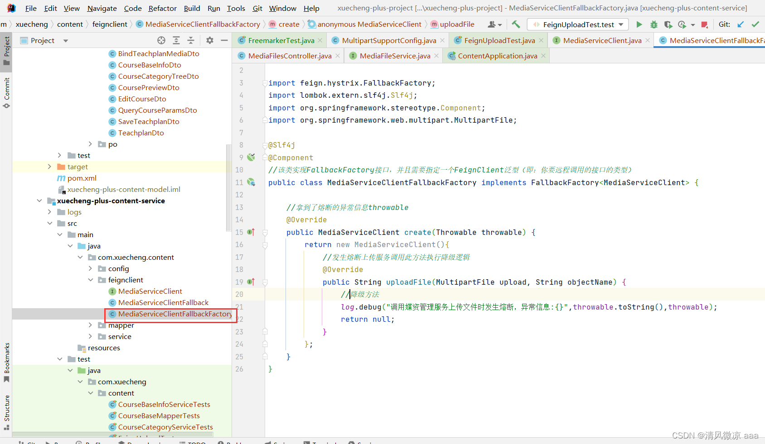The width and height of the screenshot is (765, 444).
Task: Collapse the feignclient package
Action: pyautogui.click(x=90, y=280)
